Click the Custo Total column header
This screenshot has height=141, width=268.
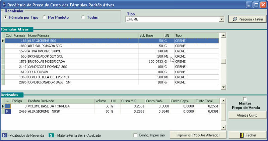click(207, 101)
